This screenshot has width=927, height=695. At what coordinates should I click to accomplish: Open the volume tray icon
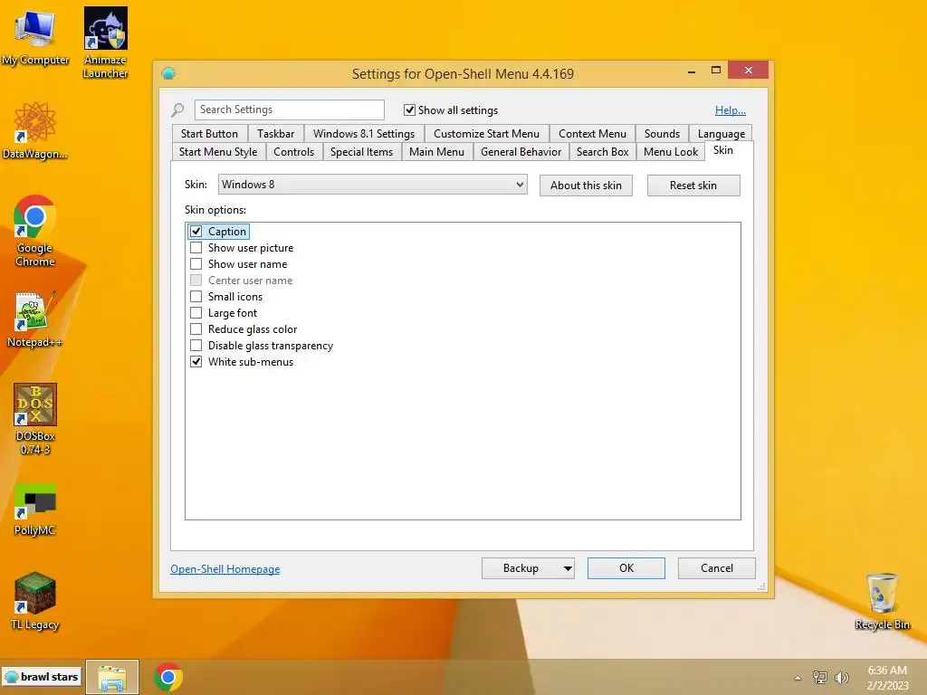click(841, 677)
